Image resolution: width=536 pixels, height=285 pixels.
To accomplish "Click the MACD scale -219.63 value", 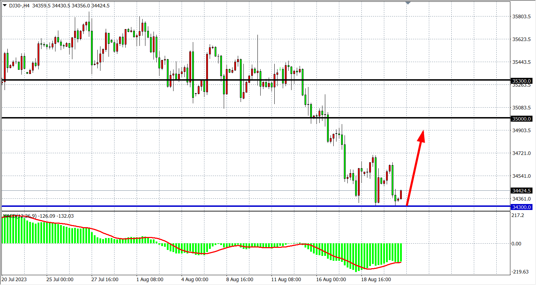I will click(520, 272).
